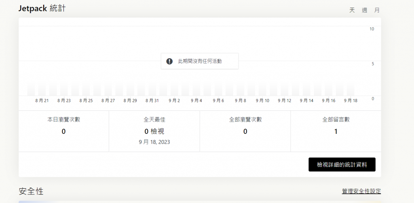Switch stats view to 天 (day)
This screenshot has height=203, width=414.
pos(352,10)
